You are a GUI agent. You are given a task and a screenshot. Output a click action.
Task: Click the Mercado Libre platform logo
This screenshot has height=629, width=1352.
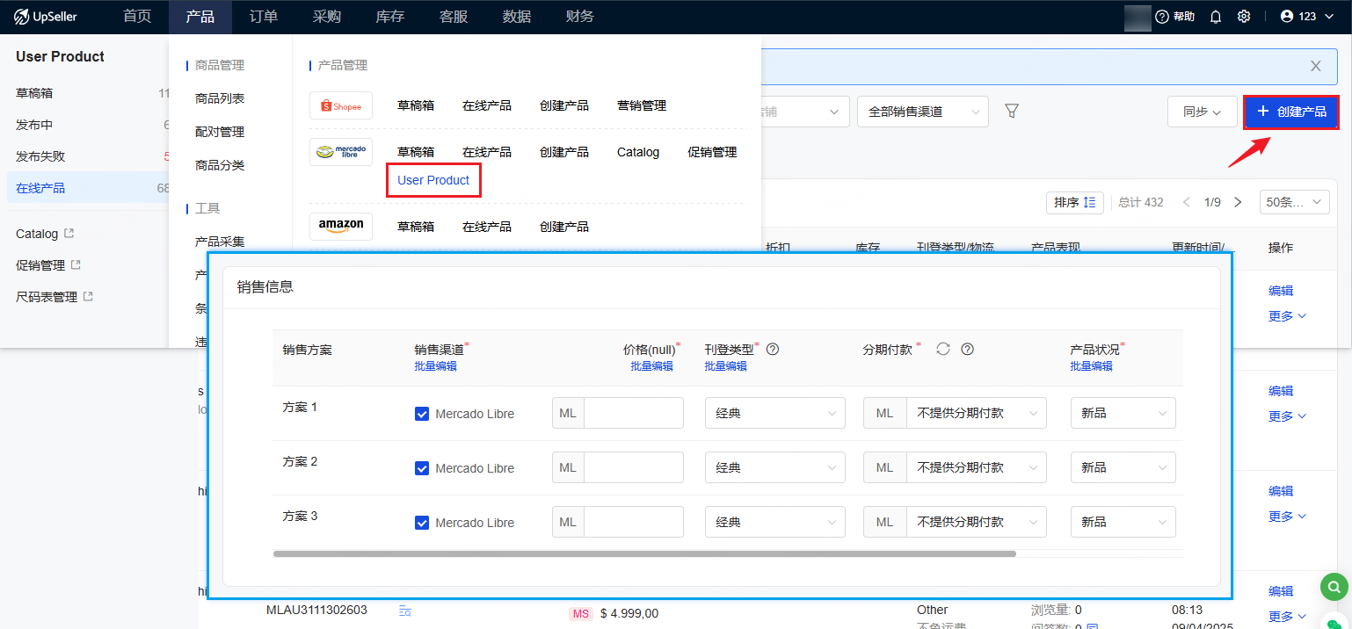[341, 152]
